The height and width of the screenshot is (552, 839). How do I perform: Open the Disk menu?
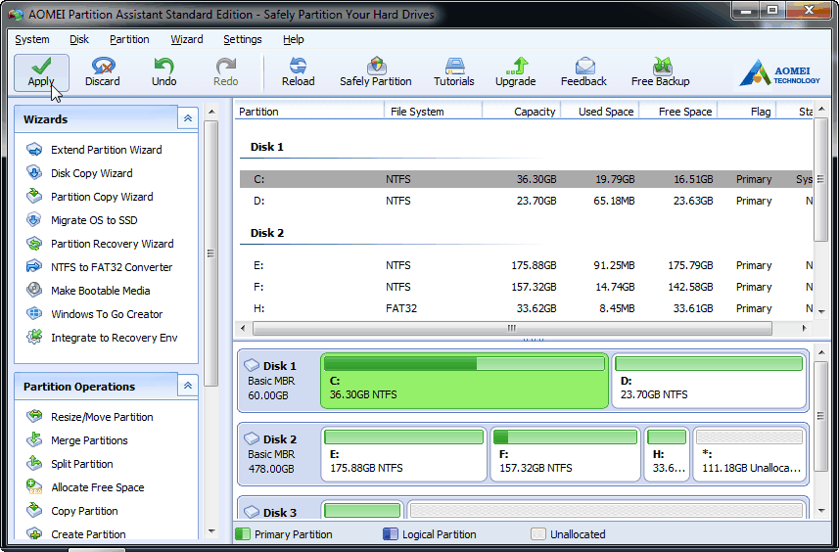point(79,39)
